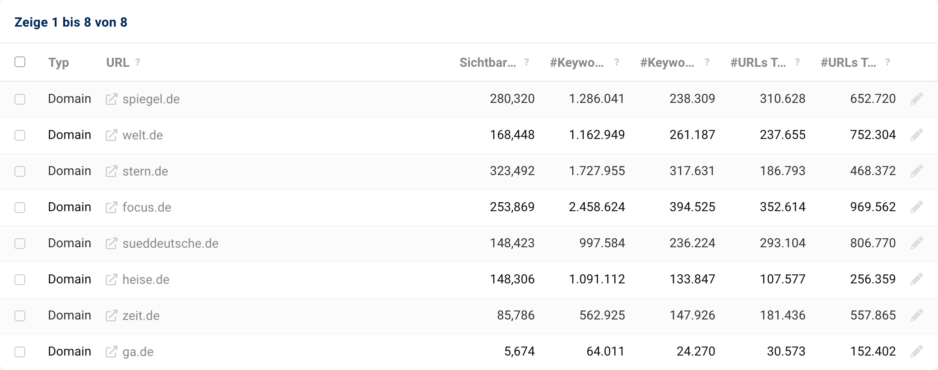Click the pencil edit icon for zeit.de

tap(916, 315)
